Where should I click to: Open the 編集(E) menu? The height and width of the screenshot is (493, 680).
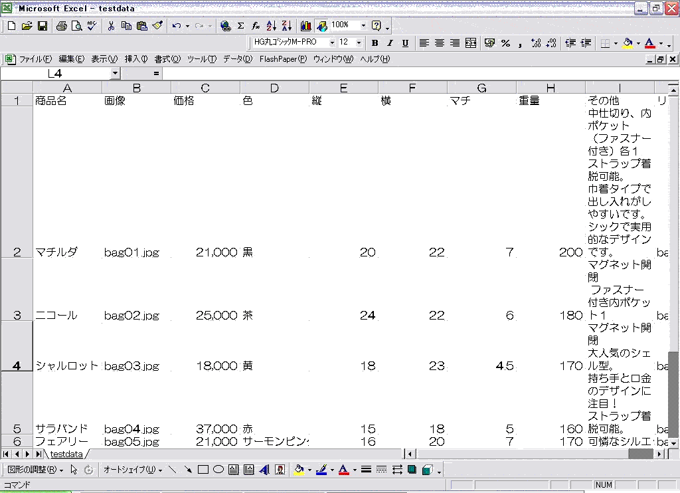click(72, 59)
